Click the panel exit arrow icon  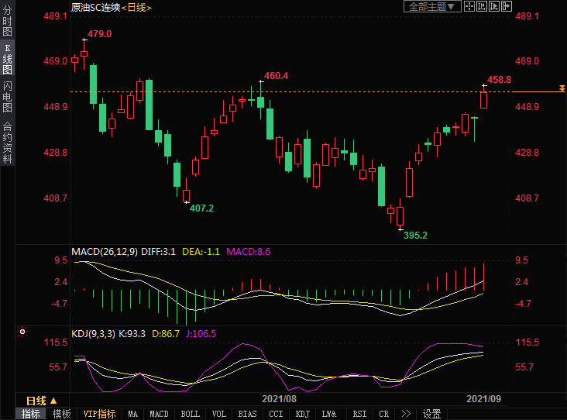507,6
